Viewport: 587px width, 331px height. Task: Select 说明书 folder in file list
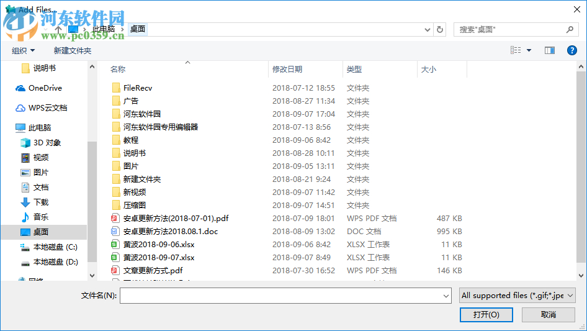tap(135, 153)
